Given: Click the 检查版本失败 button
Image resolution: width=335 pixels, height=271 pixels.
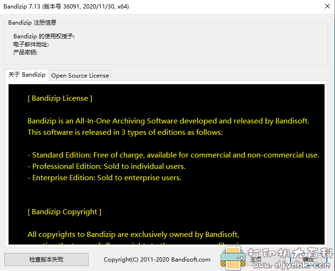Looking at the screenshot, I should 46,259.
